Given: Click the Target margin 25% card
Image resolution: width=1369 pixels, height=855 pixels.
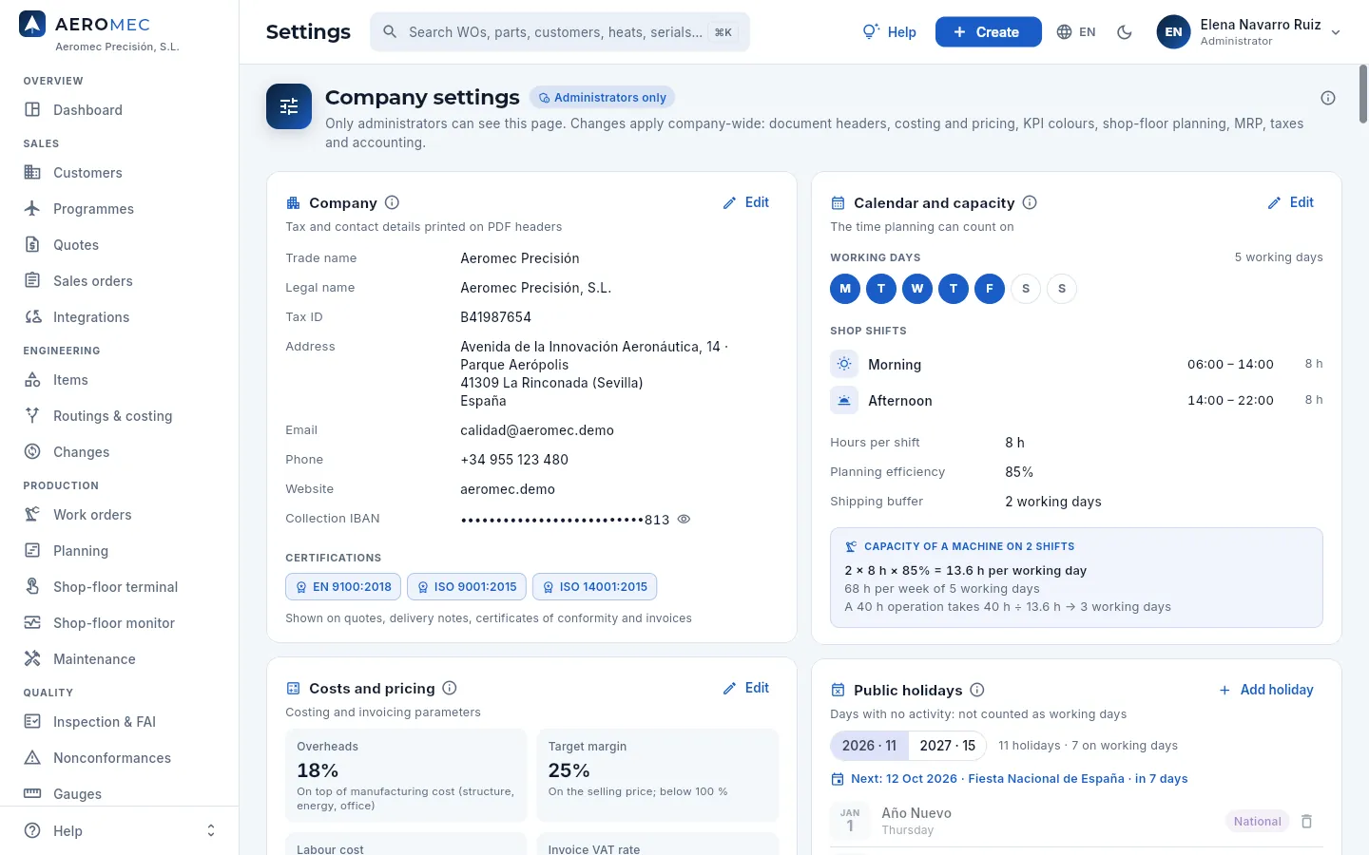Looking at the screenshot, I should point(658,775).
